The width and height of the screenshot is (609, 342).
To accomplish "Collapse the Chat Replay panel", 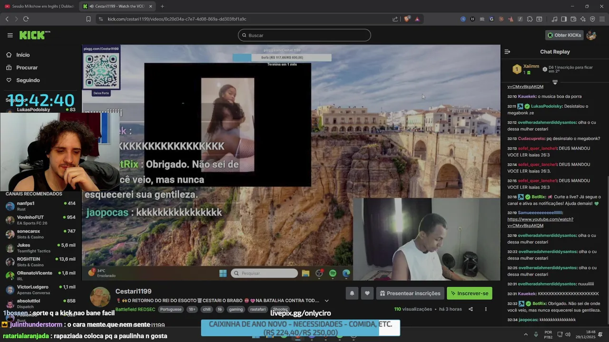I will (507, 52).
